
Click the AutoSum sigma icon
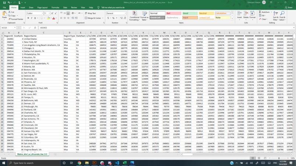(260, 12)
